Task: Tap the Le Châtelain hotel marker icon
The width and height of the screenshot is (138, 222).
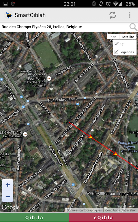Action: tap(25, 134)
